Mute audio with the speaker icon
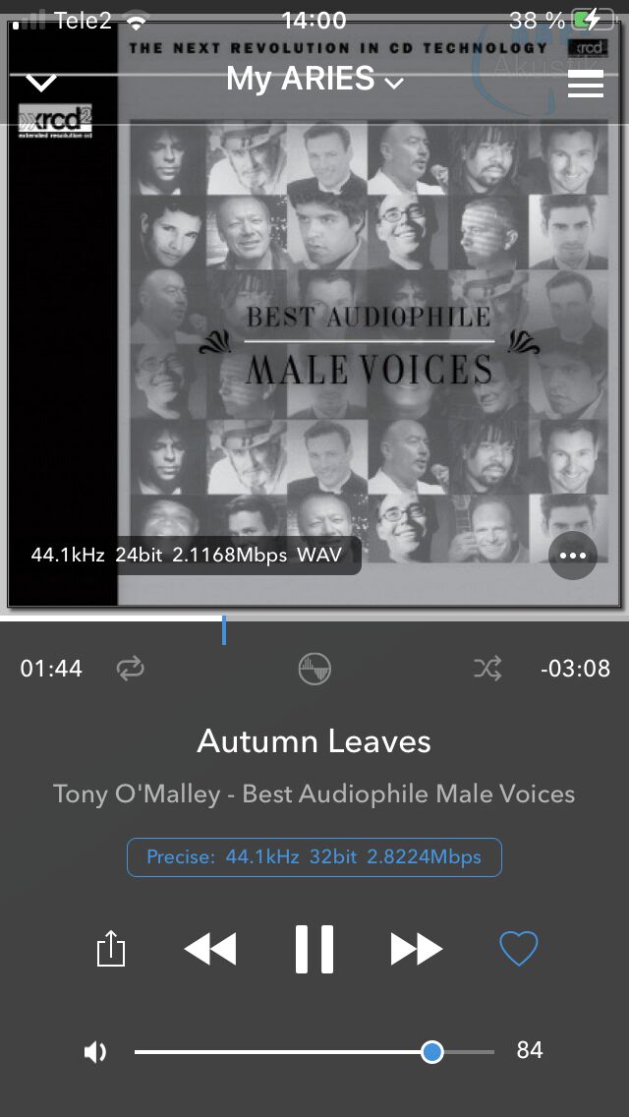629x1117 pixels. 94,1051
